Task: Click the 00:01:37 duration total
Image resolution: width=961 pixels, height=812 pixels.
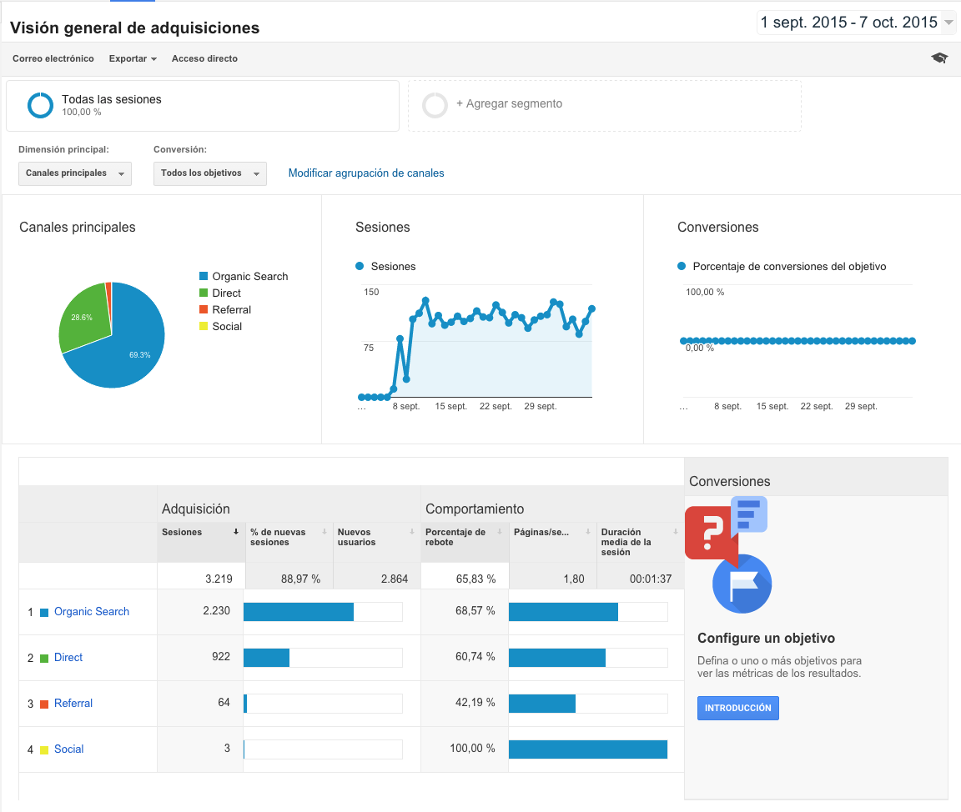Action: click(651, 579)
